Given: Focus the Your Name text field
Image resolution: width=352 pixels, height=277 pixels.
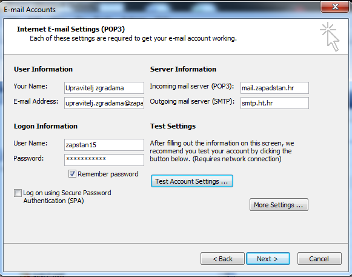Looking at the screenshot, I should [x=104, y=88].
